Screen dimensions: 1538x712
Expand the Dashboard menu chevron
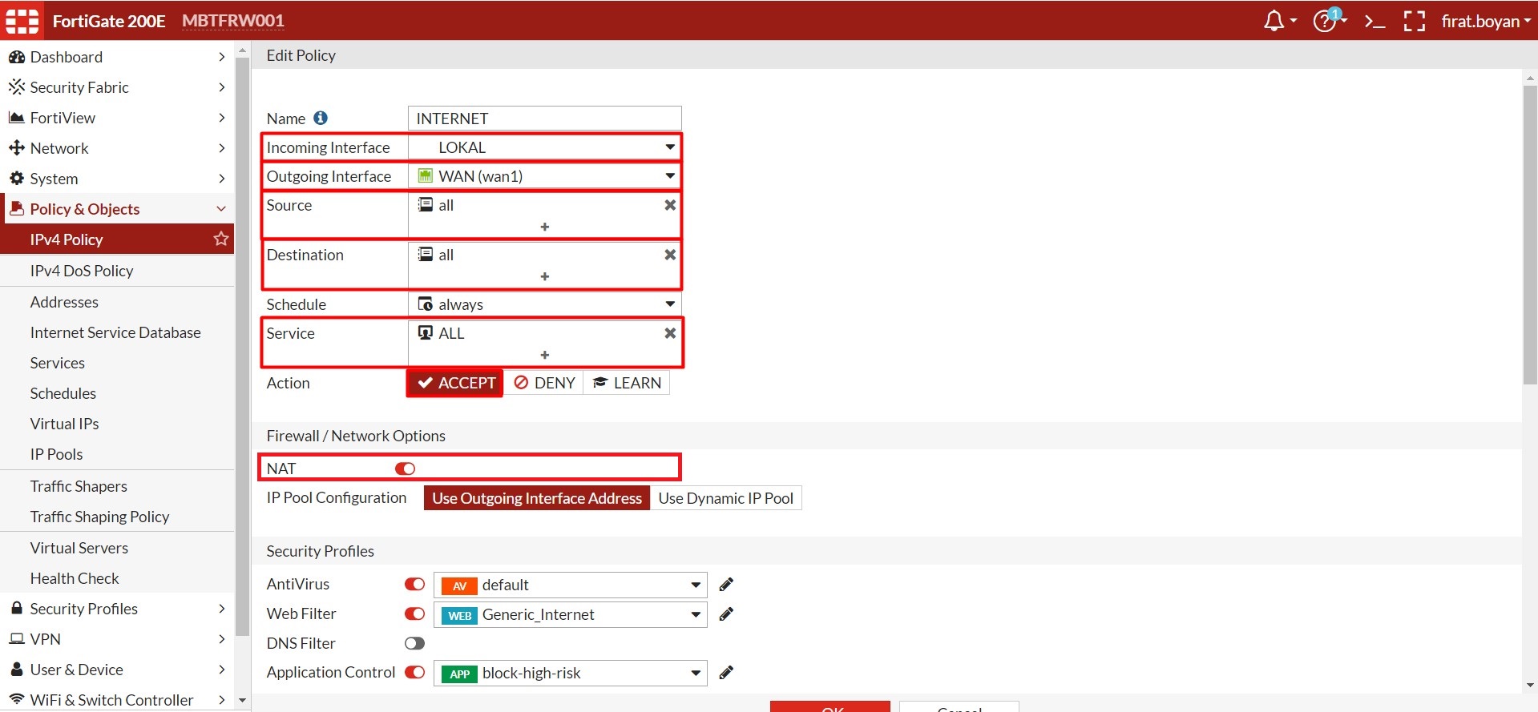(x=222, y=57)
